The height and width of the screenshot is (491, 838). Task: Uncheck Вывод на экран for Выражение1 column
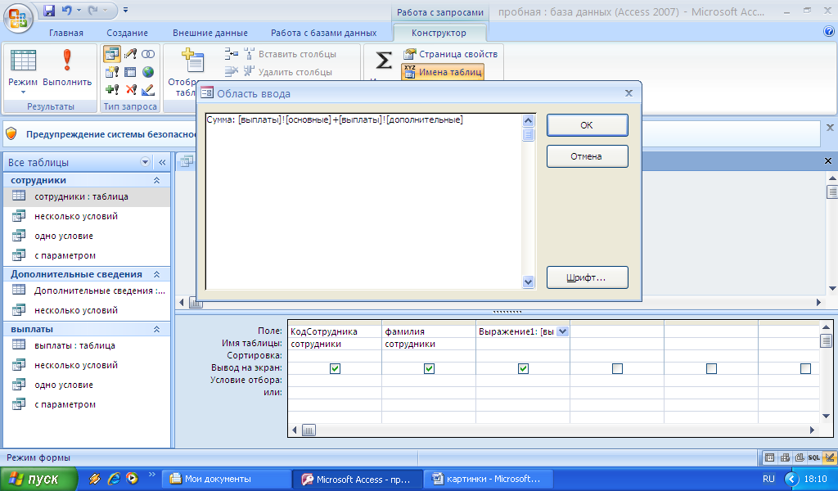(523, 368)
